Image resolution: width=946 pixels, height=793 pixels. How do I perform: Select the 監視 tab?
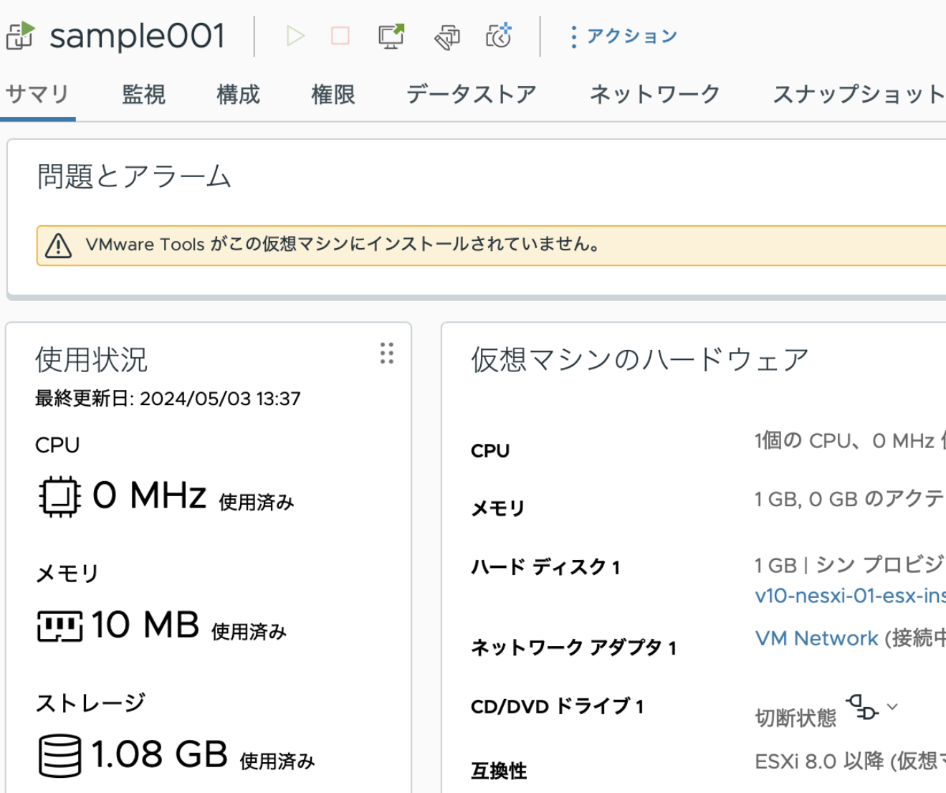(144, 93)
